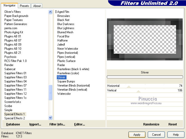Screen dimensions: 186x139
Task: Click the category list scrollbar thumb
Action: pos(50,92)
